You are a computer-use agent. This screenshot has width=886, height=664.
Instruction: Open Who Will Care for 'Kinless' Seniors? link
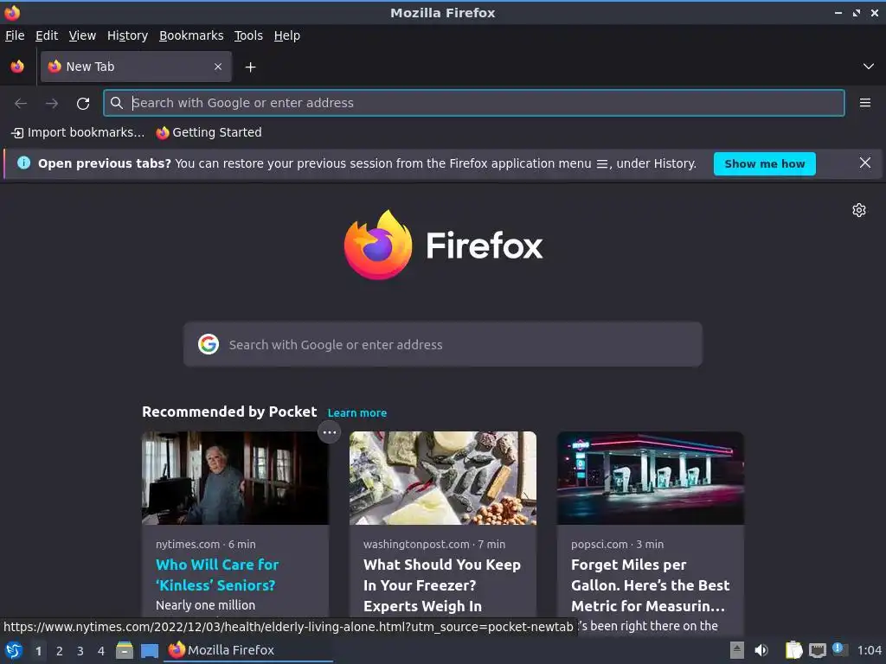[x=217, y=575]
